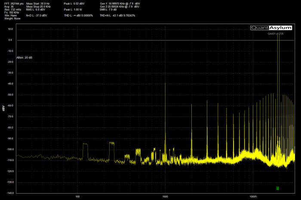Click 'Peak L: 6.02 dBV' readout
The width and height of the screenshot is (301, 200).
coord(74,3)
